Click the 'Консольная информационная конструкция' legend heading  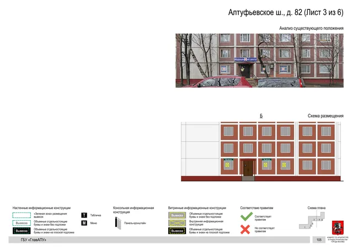pyautogui.click(x=133, y=210)
